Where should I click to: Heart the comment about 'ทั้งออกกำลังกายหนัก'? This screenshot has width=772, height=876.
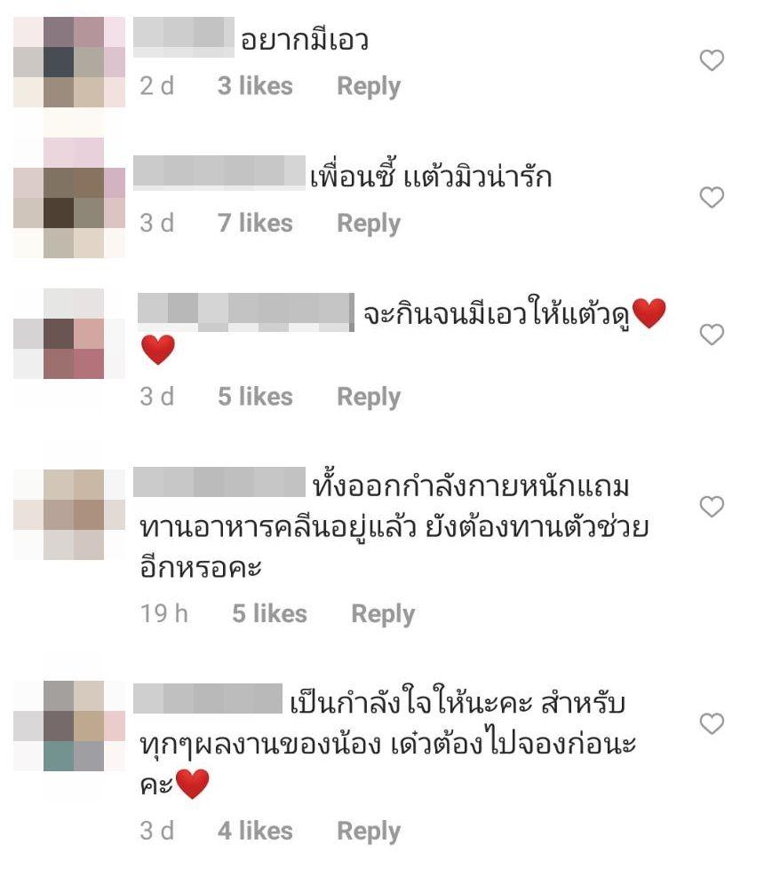[712, 507]
